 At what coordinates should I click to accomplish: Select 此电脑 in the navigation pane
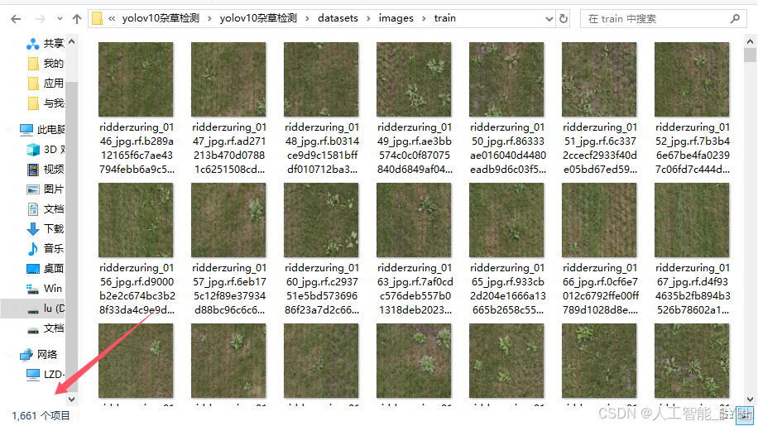coord(41,129)
